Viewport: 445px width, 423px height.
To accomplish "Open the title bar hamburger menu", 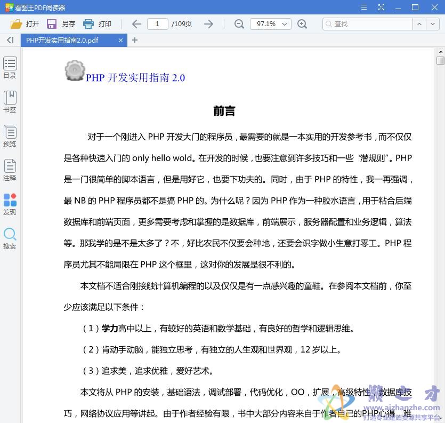I will click(x=364, y=7).
